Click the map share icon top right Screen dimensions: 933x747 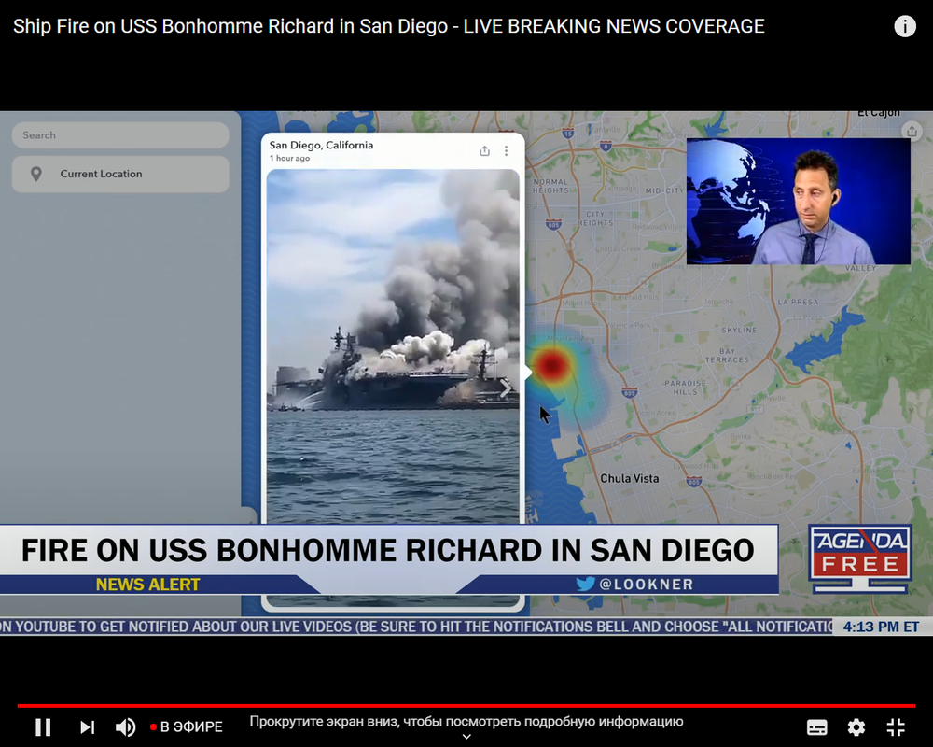click(x=912, y=131)
